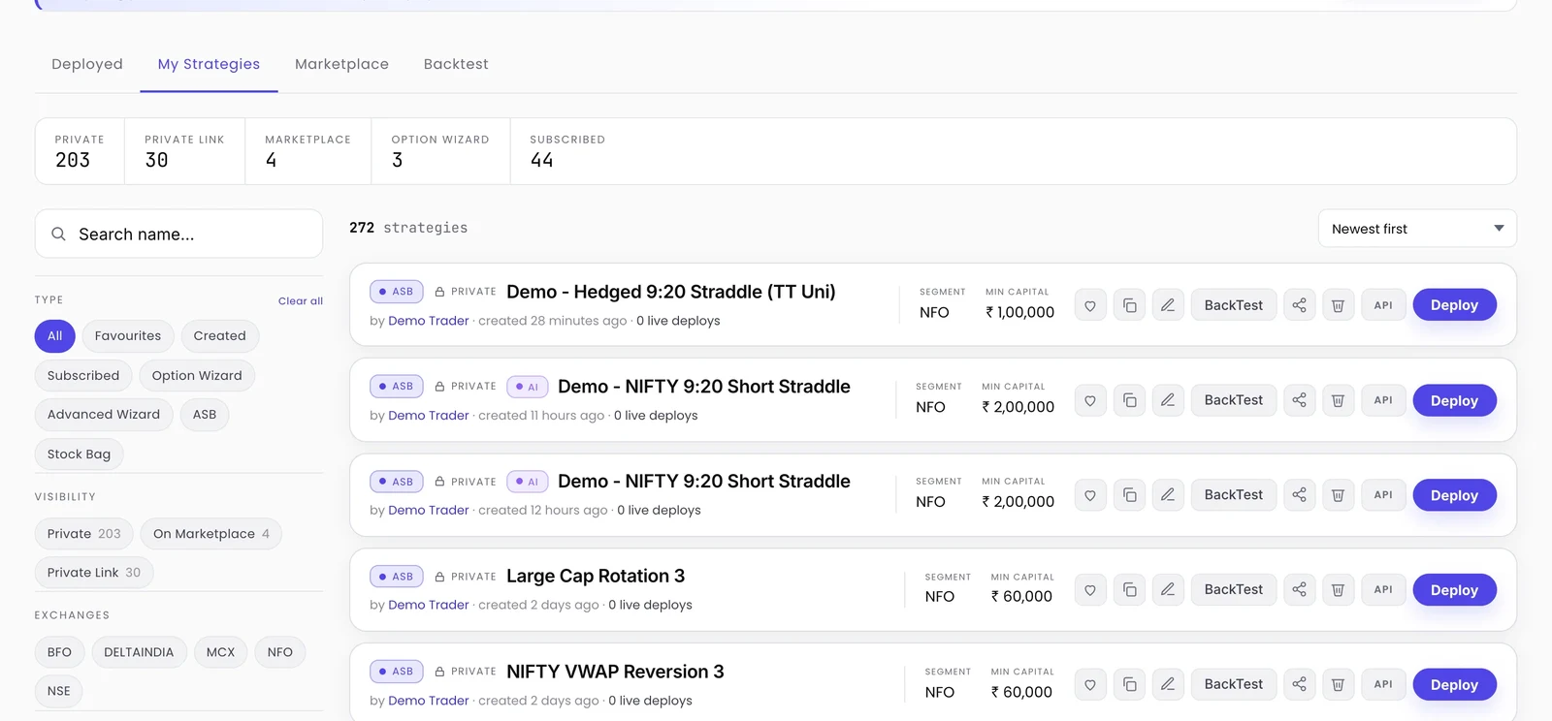Favourite Large Cap Rotation 3 with heart icon
The height and width of the screenshot is (721, 1552).
[1090, 589]
